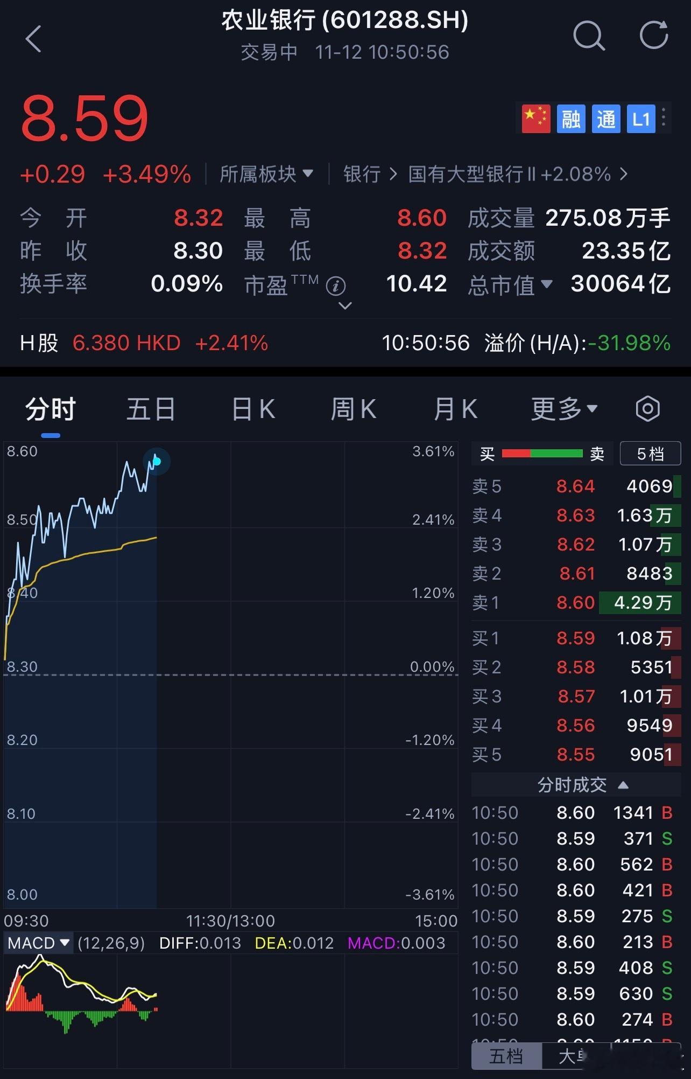This screenshot has height=1079, width=691.
Task: Open the 总市值 dropdown
Action: click(510, 284)
